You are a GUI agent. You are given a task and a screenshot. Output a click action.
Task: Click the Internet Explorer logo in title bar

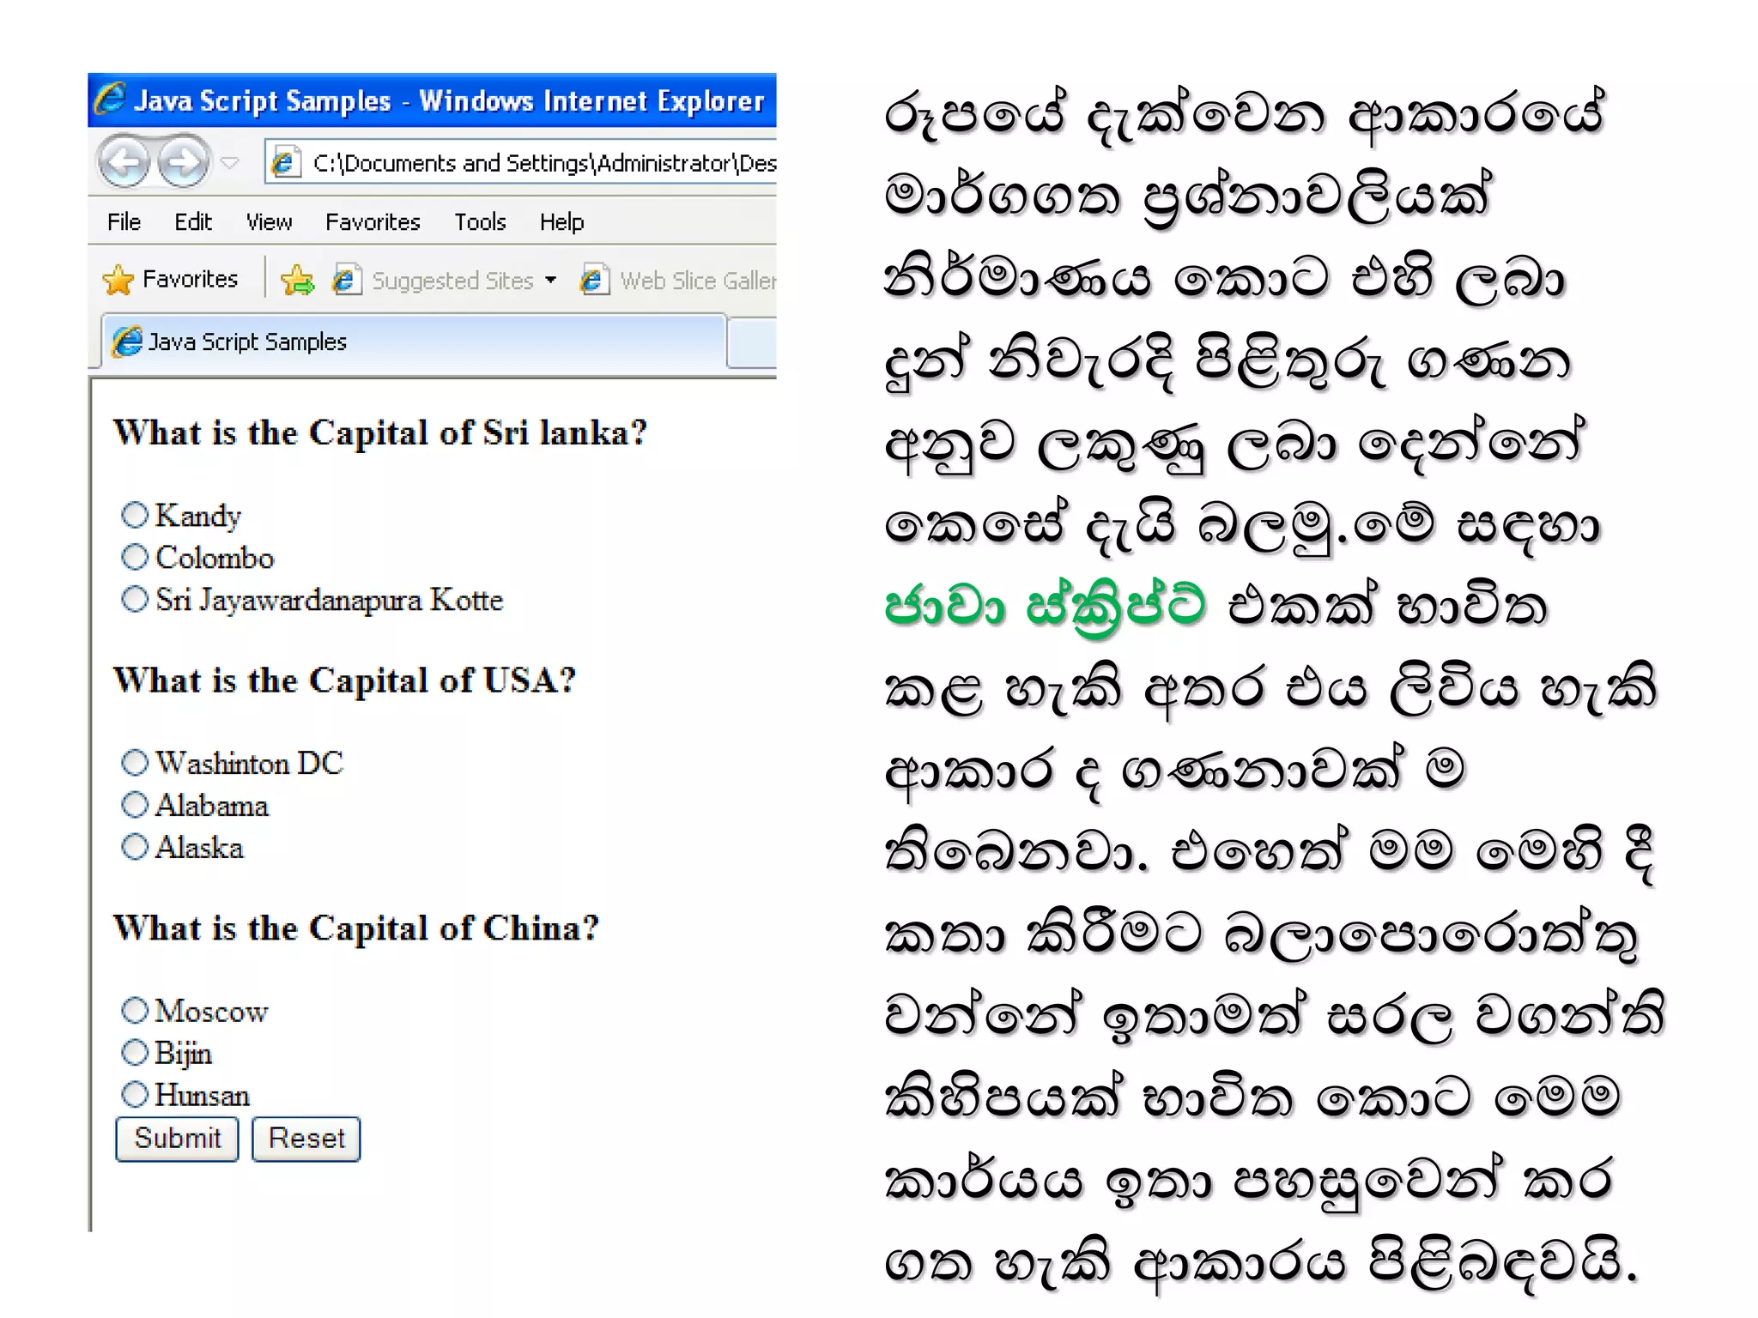pos(111,100)
